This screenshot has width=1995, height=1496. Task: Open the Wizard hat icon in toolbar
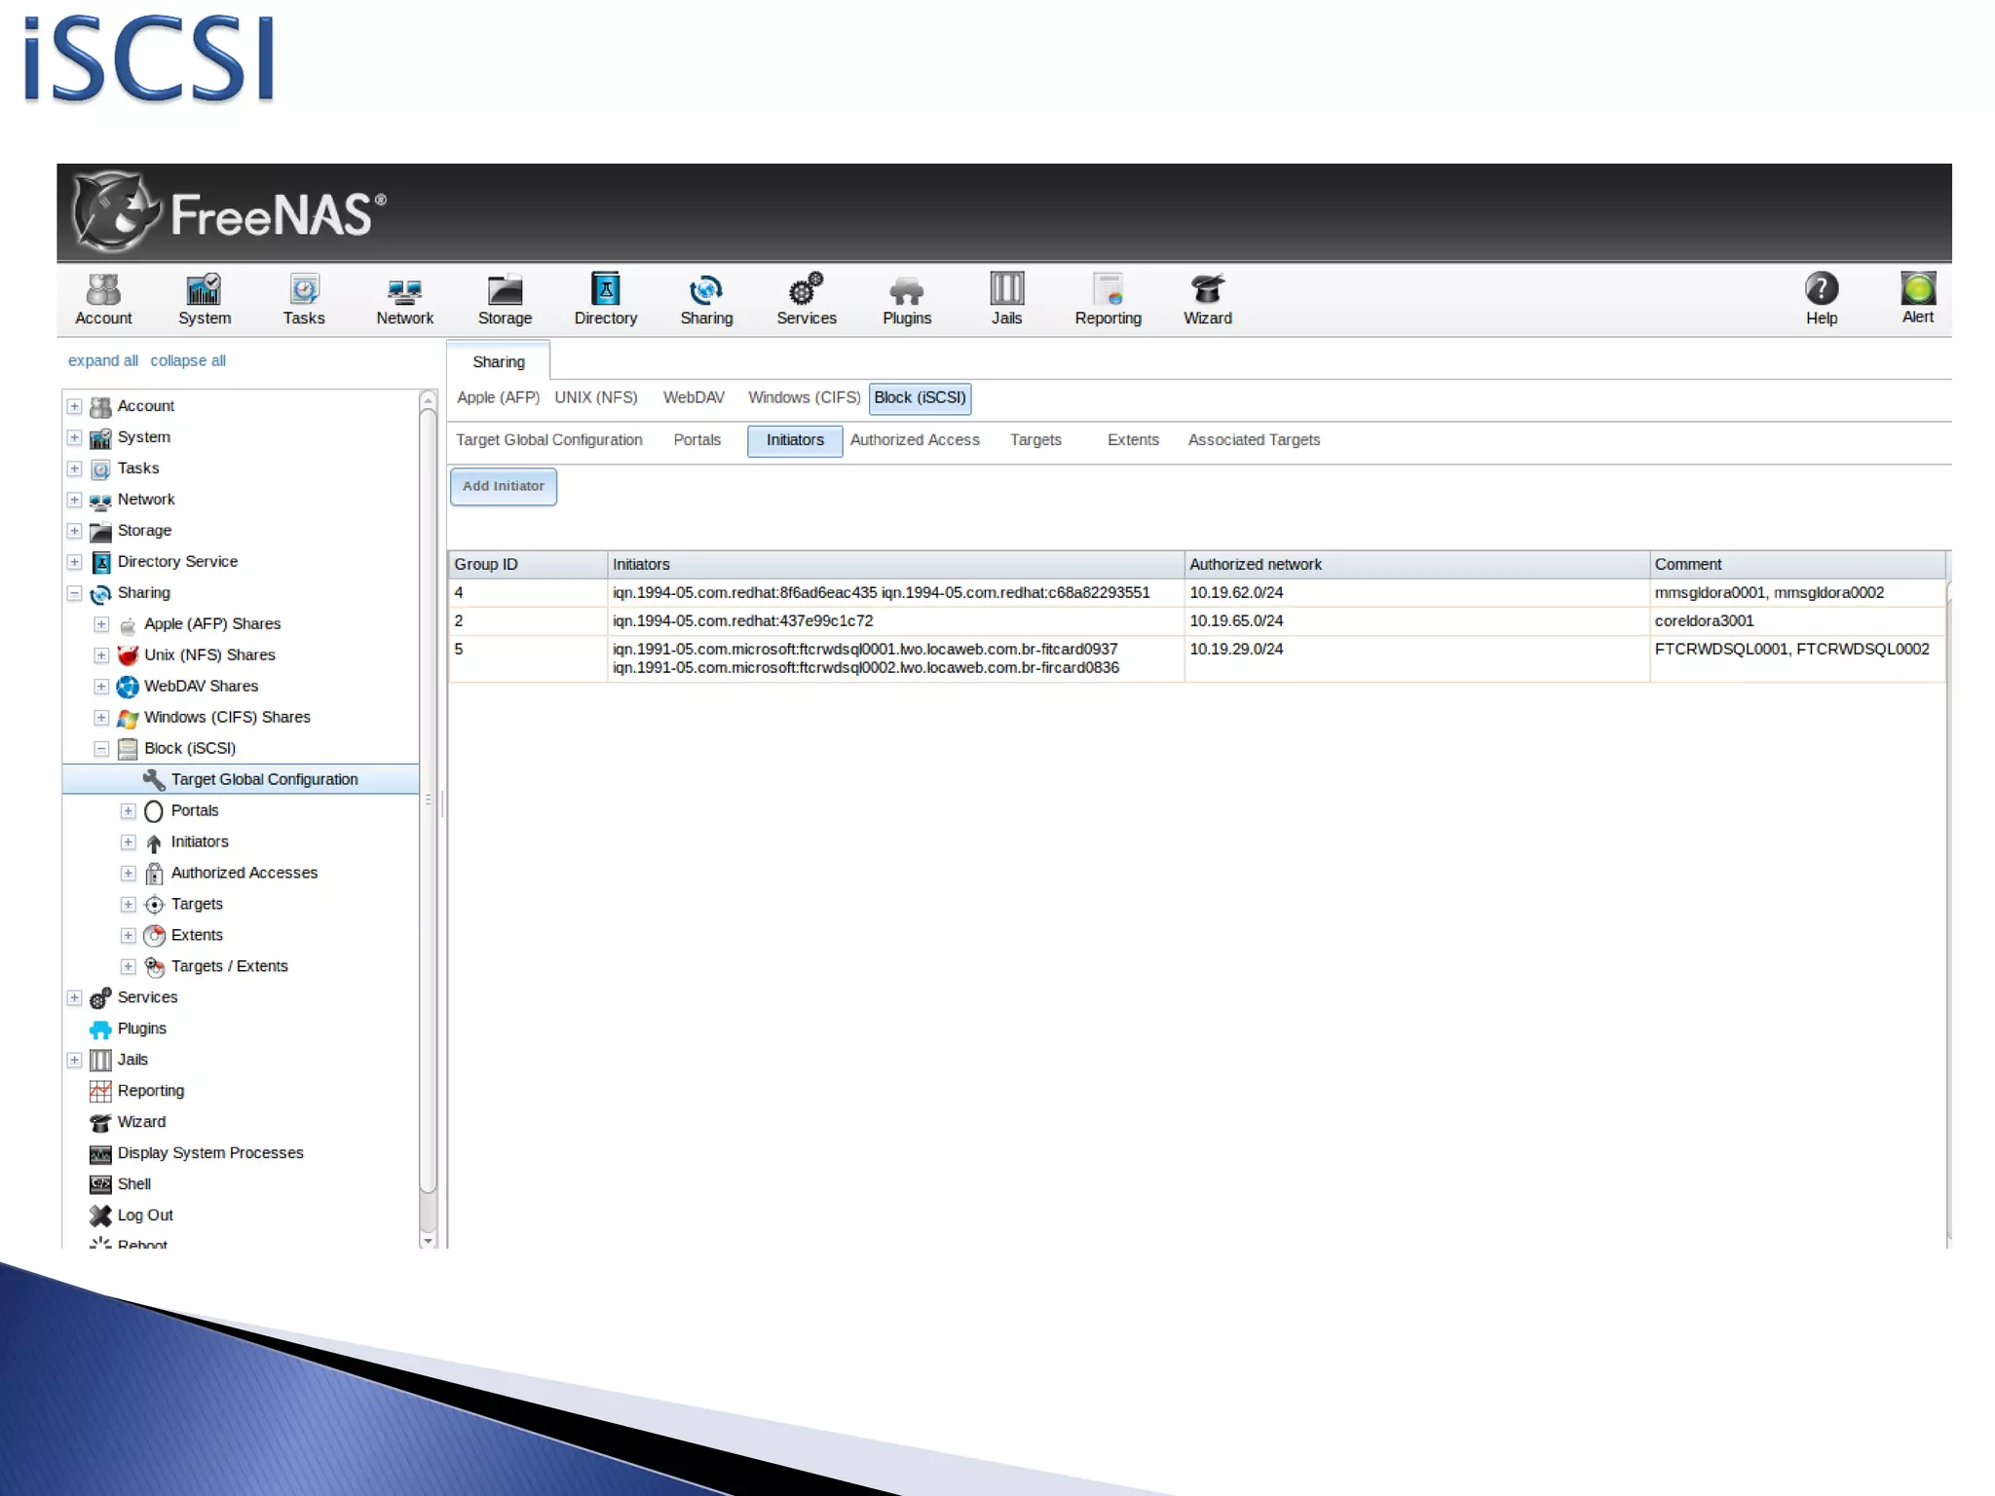click(1207, 290)
